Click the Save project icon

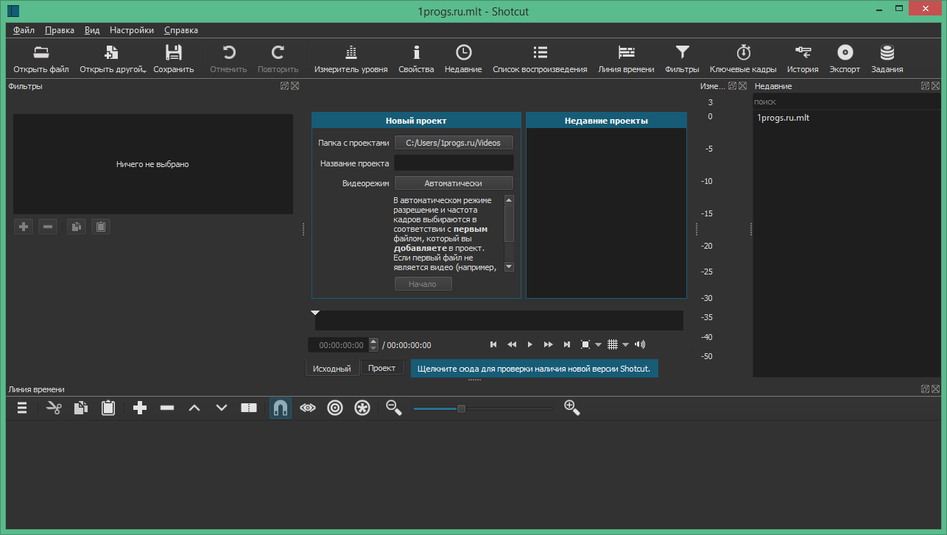173,59
